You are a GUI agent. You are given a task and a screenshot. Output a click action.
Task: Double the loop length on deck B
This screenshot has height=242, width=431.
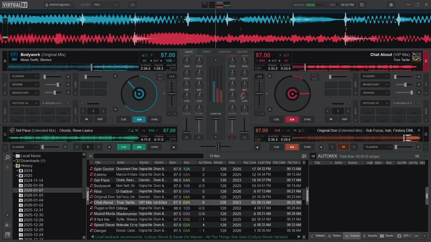pos(348,111)
